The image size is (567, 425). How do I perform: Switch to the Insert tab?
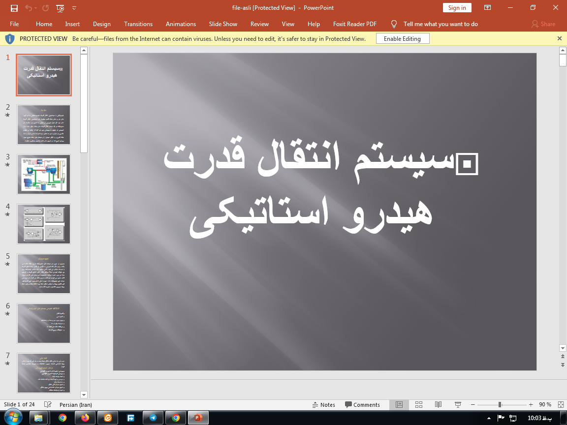72,24
